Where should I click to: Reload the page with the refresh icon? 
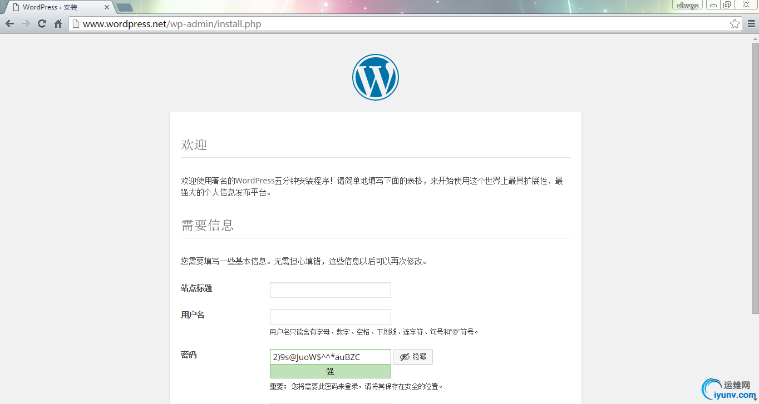[x=42, y=24]
